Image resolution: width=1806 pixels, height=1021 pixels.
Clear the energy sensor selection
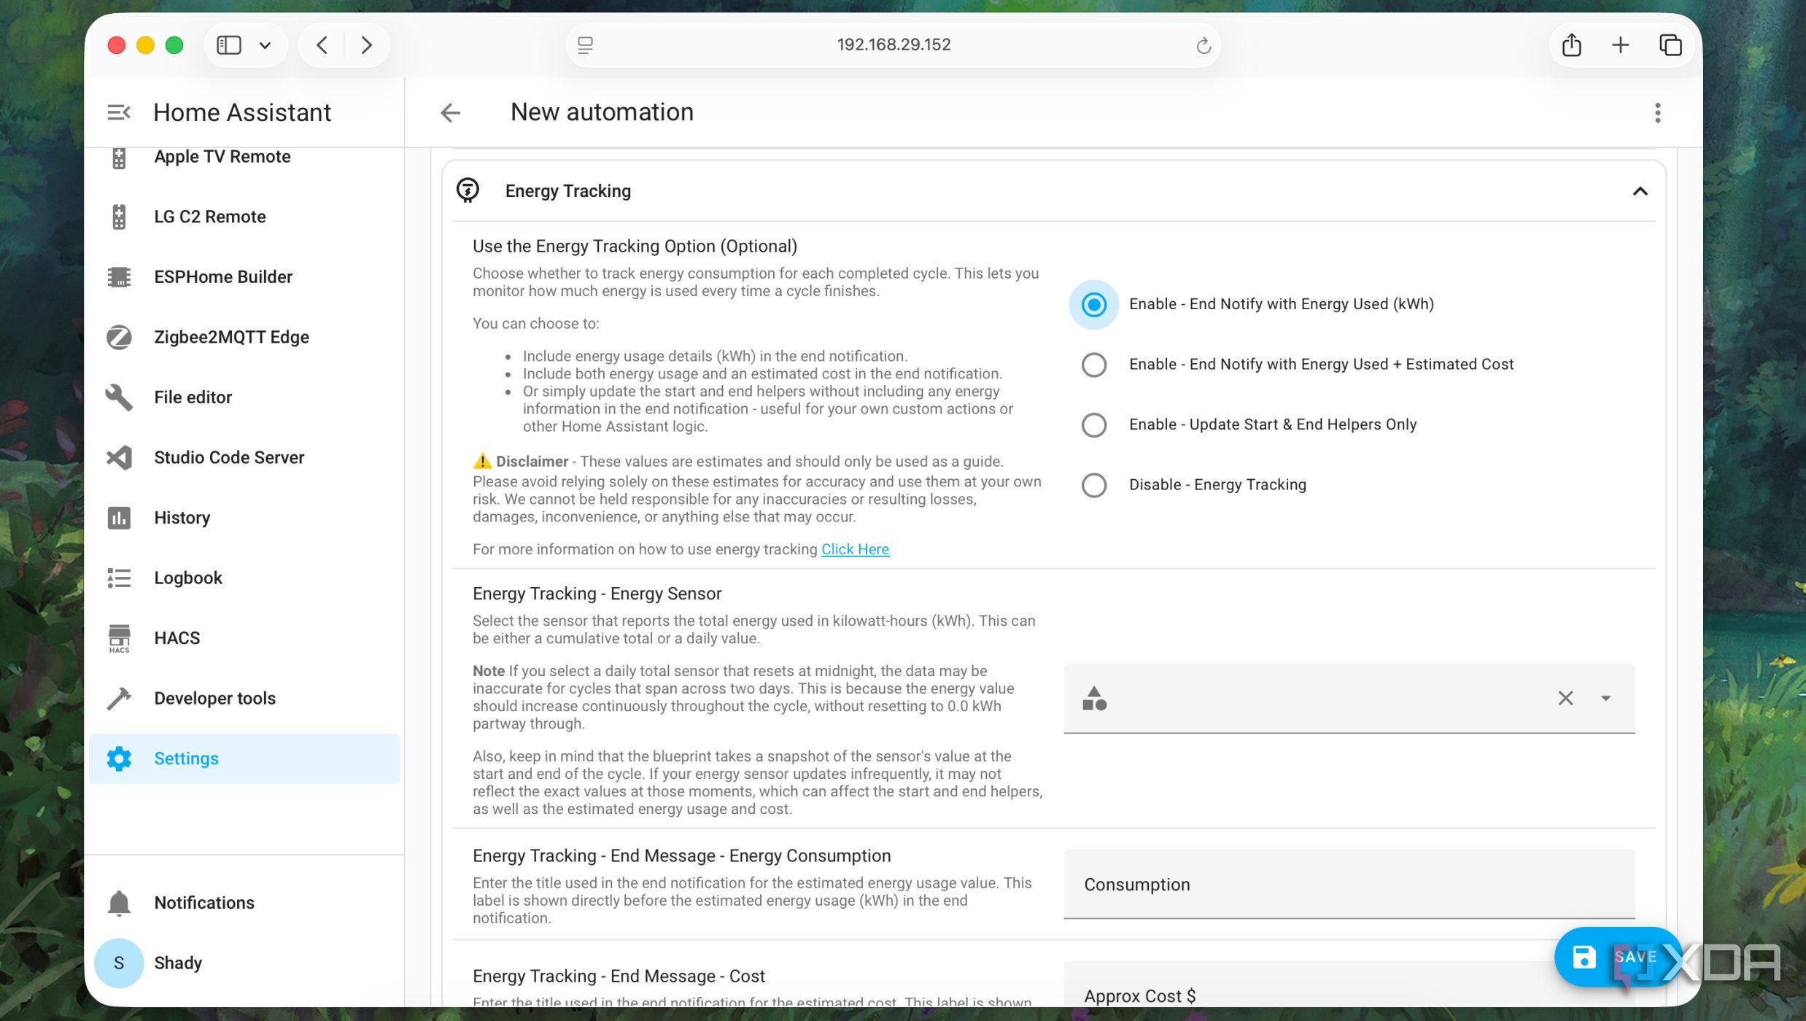1565,698
